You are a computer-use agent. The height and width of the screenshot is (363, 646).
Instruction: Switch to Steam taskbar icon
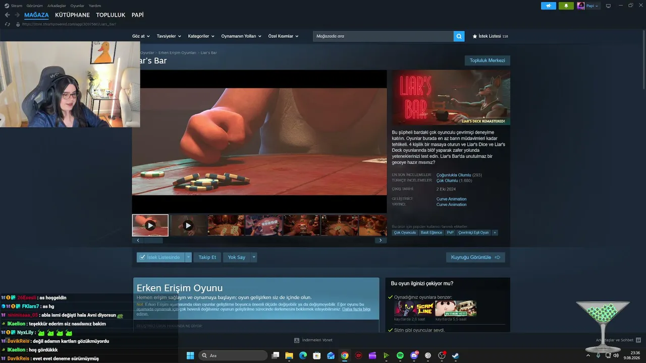(x=455, y=355)
